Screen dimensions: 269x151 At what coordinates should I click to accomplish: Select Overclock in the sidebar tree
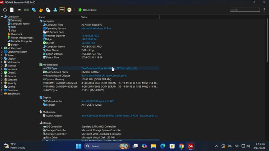16,34
